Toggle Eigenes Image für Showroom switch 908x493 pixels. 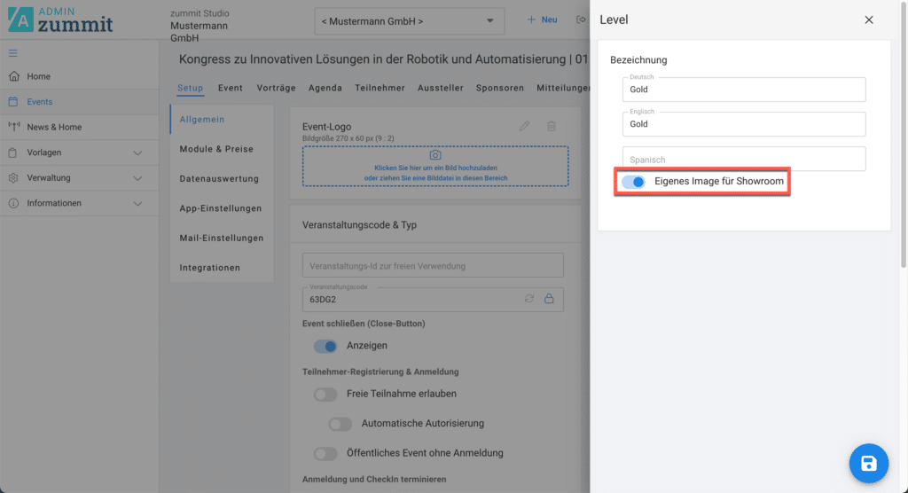tap(633, 182)
